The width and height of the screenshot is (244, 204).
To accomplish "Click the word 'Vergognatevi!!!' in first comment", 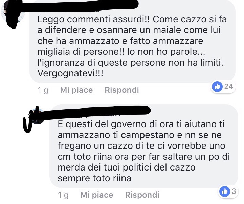I will [70, 73].
